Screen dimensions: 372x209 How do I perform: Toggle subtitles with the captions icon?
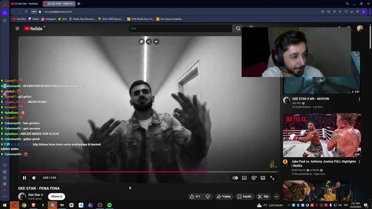point(244,178)
